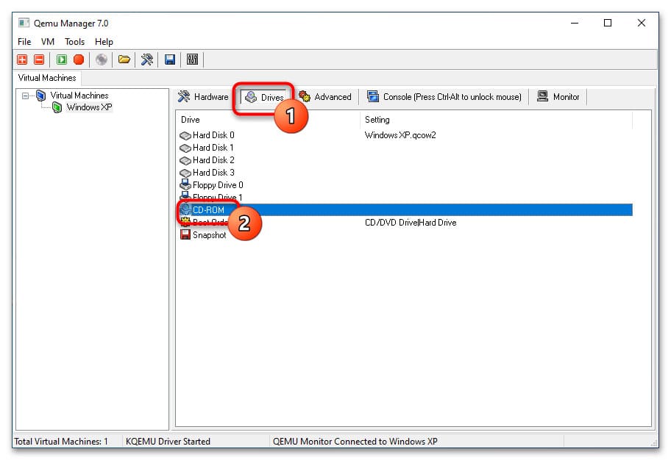Open the Tools menu
The image size is (671, 460).
point(74,42)
